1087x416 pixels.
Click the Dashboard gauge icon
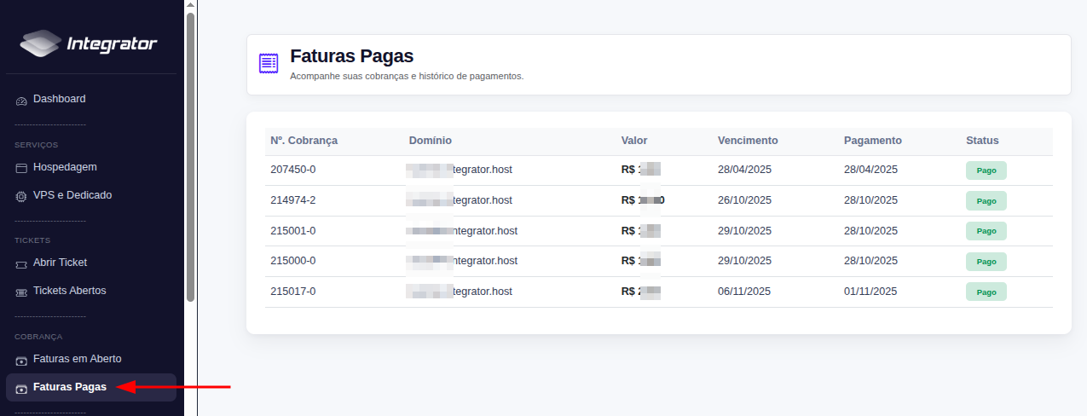[21, 100]
